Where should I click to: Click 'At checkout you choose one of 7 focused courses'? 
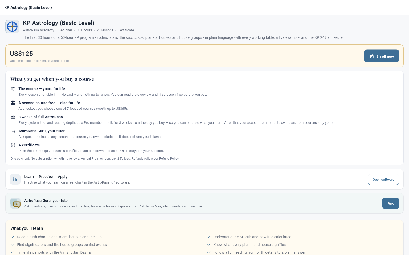click(x=73, y=109)
